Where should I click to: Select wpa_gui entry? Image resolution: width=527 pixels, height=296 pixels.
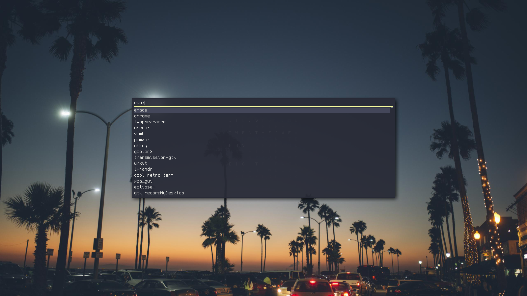(262, 181)
